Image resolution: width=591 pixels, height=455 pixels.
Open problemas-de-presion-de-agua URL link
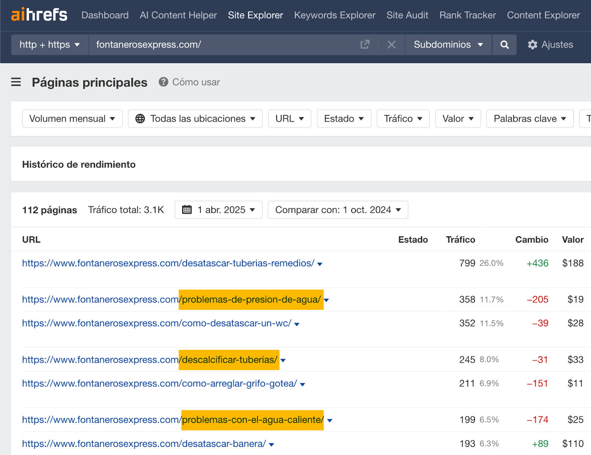click(171, 300)
